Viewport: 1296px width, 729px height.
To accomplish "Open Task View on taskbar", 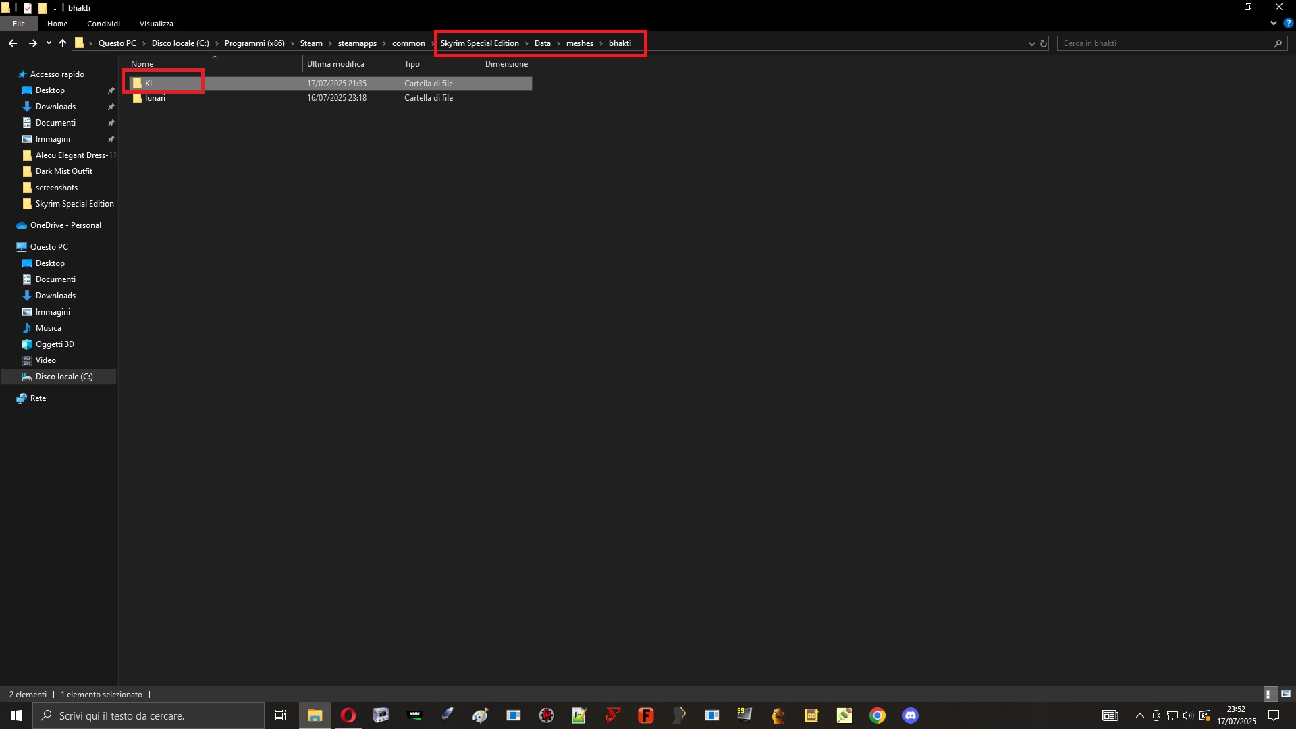I will 281,715.
